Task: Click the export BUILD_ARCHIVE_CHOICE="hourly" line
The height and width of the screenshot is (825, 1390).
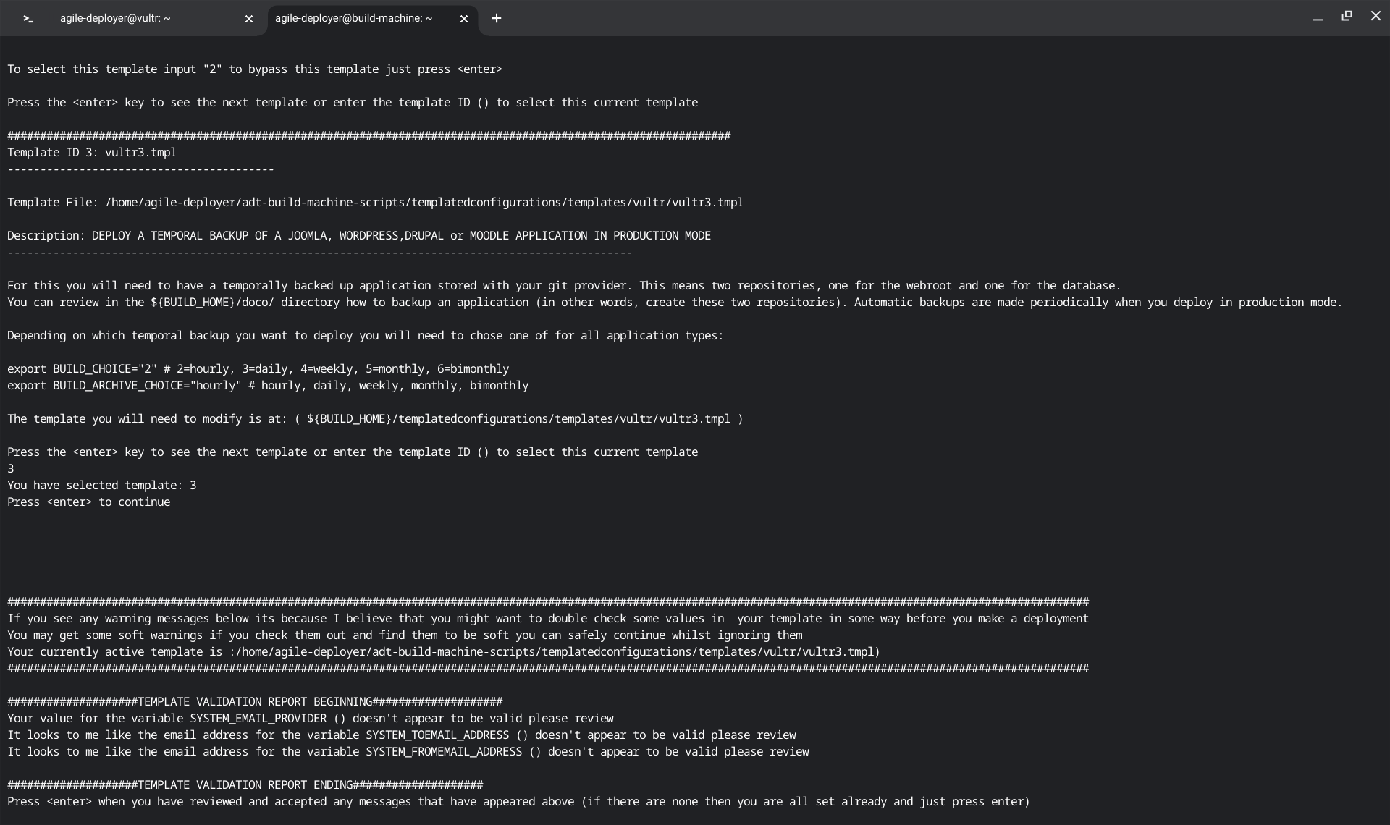Action: [268, 386]
